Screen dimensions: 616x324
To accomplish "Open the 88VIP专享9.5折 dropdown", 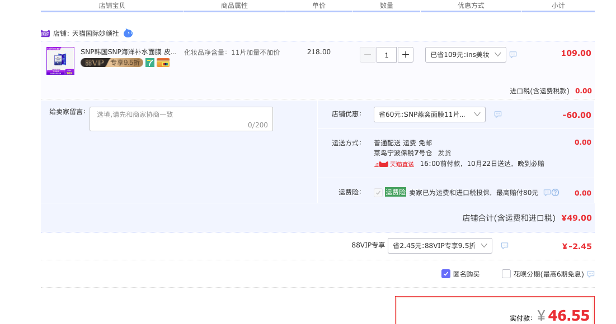I will click(440, 246).
